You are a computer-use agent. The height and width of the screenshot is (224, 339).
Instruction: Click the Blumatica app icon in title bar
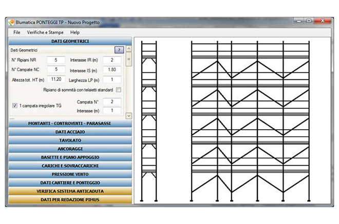pyautogui.click(x=11, y=22)
